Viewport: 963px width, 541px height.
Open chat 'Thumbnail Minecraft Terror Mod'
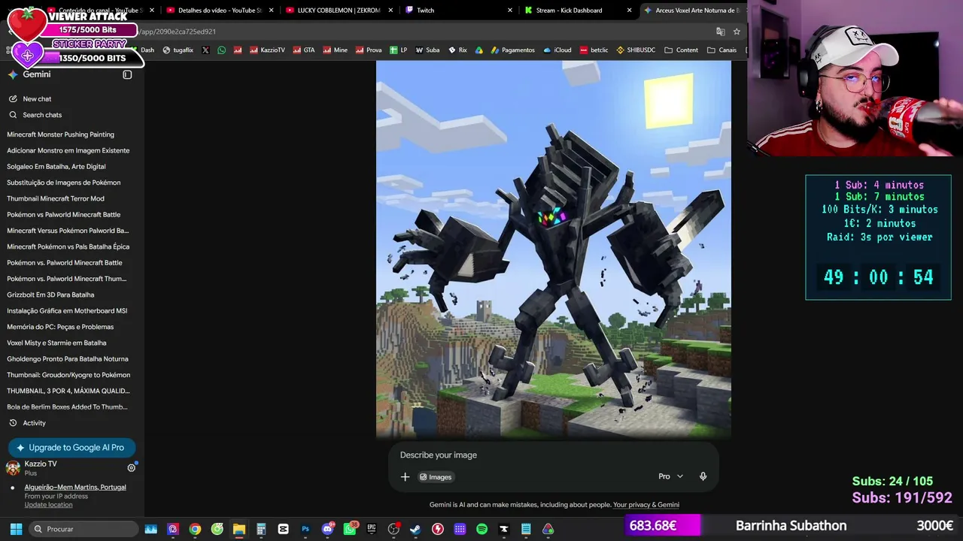[x=56, y=198]
